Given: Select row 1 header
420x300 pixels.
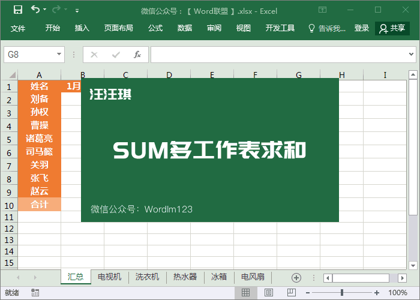Looking at the screenshot, I should click(x=9, y=87).
